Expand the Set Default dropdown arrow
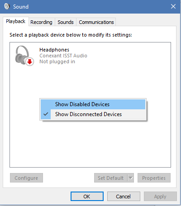The width and height of the screenshot is (181, 206). [x=131, y=178]
